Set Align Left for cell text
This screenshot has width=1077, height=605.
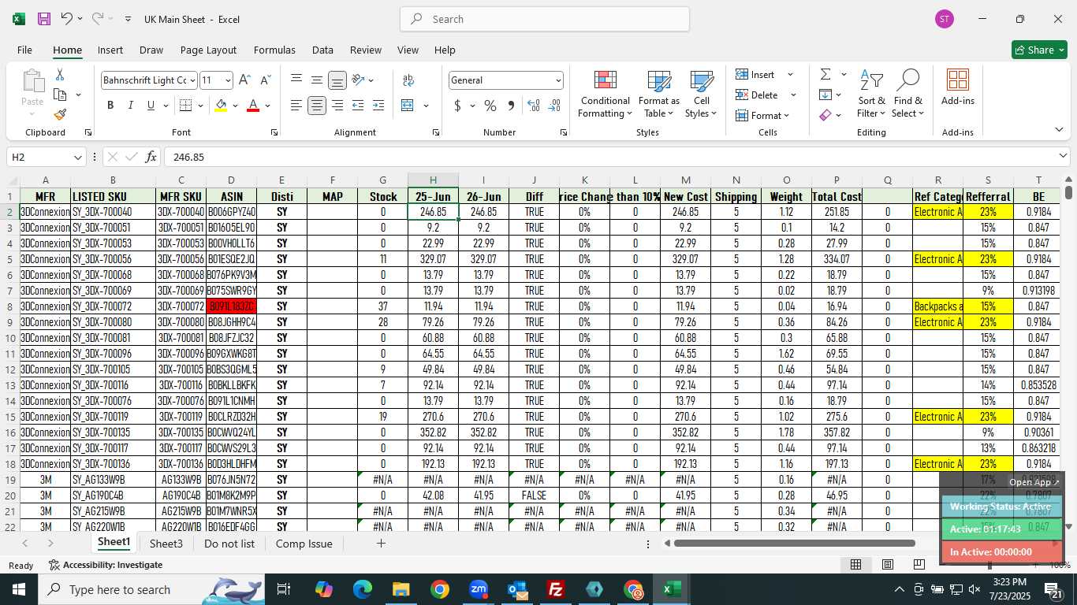point(296,106)
